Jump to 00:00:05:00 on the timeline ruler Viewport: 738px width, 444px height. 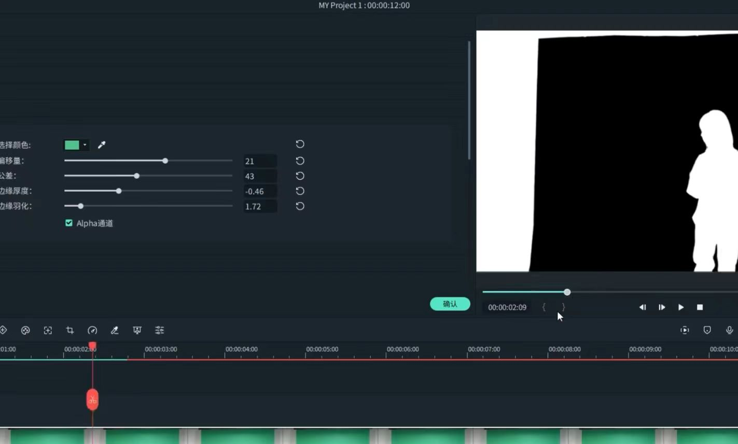(x=322, y=349)
